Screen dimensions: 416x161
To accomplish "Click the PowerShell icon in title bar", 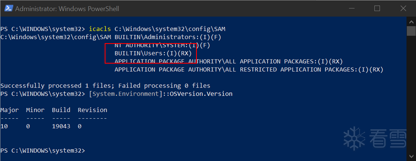I will (9, 9).
